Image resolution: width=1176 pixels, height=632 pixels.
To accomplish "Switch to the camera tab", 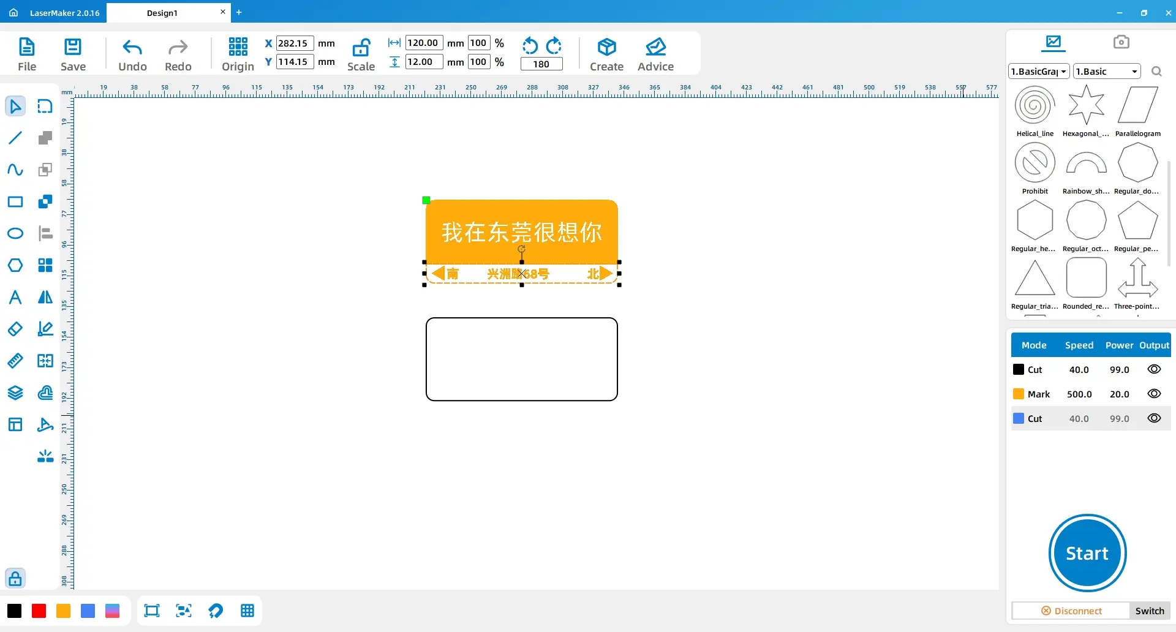I will click(x=1121, y=42).
